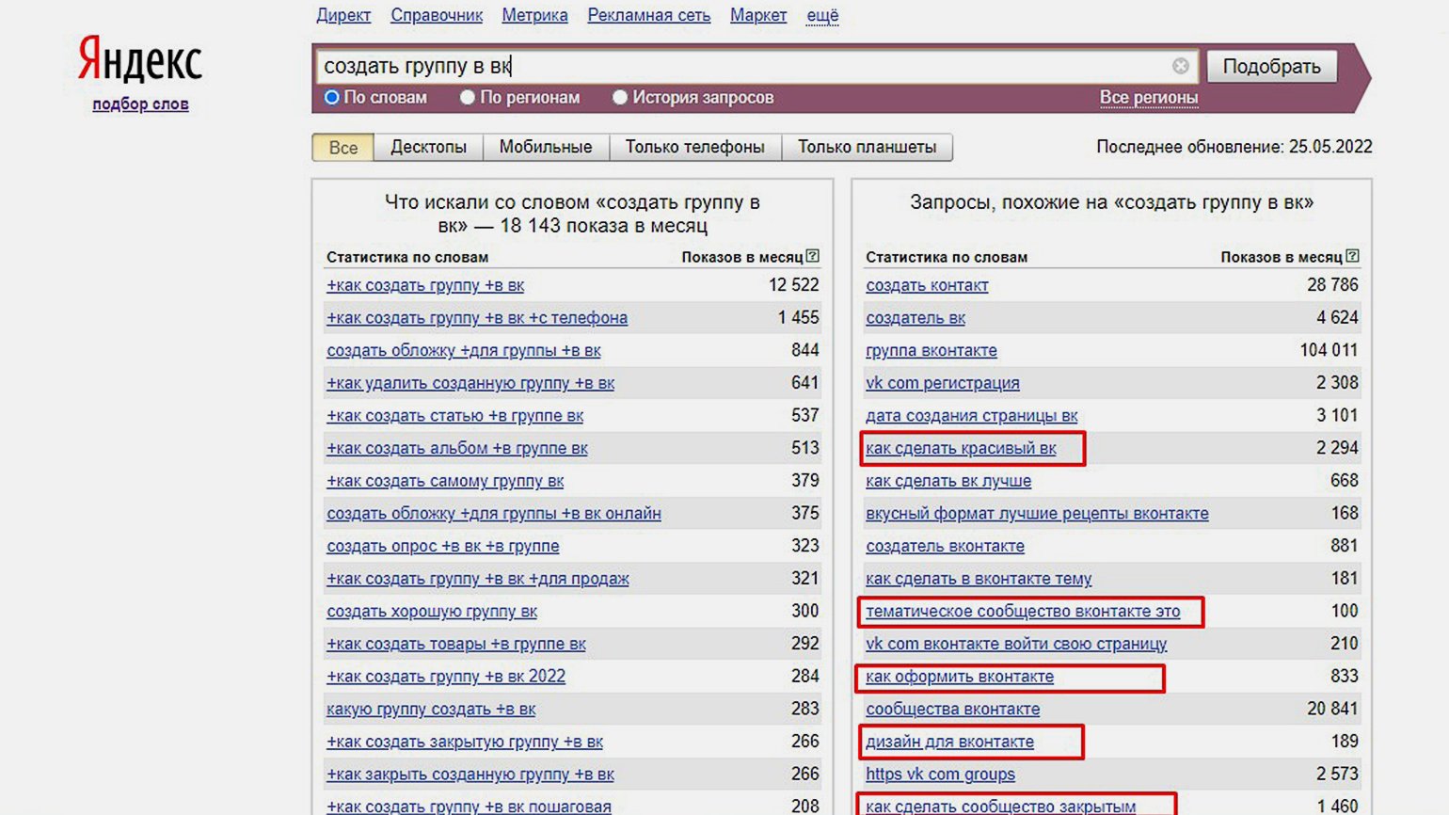The image size is (1449, 815).
Task: Open similar query 'vk com регистрация'
Action: click(943, 383)
